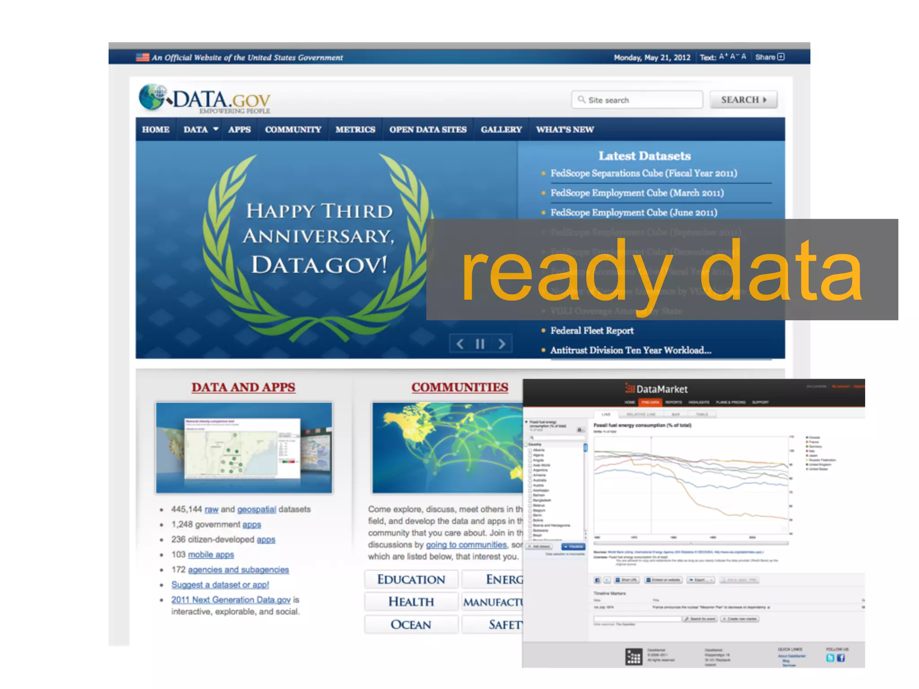Screen dimensions: 919x689
Task: Toggle the Country select-all checkbox
Action: point(526,445)
